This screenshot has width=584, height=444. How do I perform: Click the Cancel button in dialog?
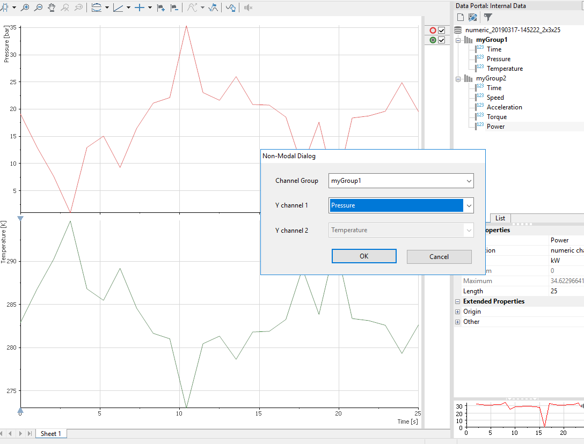(439, 256)
